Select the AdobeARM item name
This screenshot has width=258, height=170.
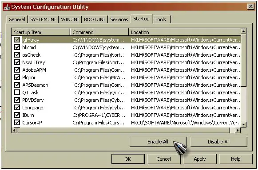point(34,70)
